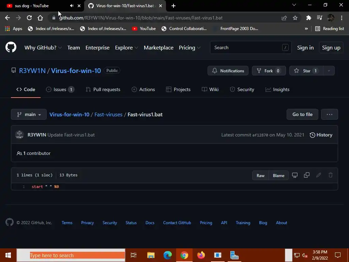The height and width of the screenshot is (262, 349).
Task: Open the browser extensions puzzle icon
Action: pyautogui.click(x=308, y=18)
